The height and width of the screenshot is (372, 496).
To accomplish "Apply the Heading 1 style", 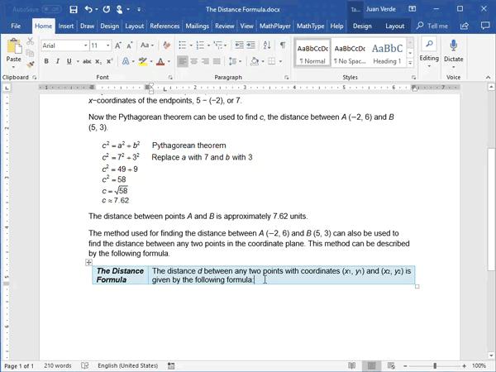I will coord(387,53).
